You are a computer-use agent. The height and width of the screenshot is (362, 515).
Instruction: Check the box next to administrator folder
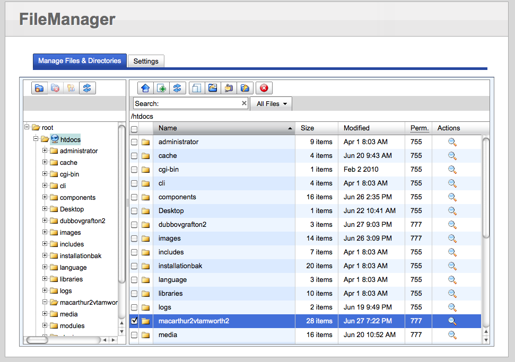tap(134, 142)
